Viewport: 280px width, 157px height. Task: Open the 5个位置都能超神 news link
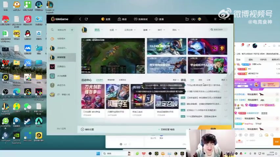pyautogui.click(x=201, y=116)
